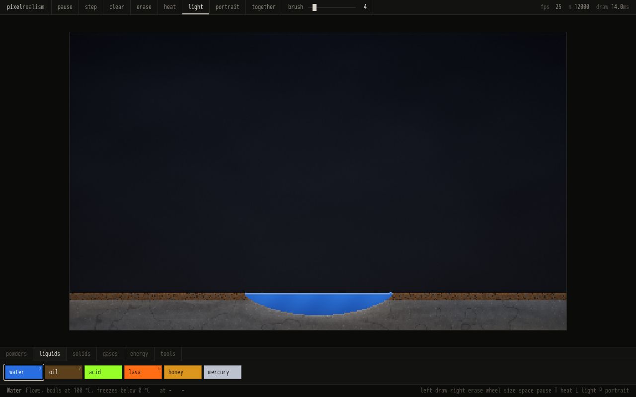Switch to the liquids tab
636x397 pixels.
click(x=50, y=354)
